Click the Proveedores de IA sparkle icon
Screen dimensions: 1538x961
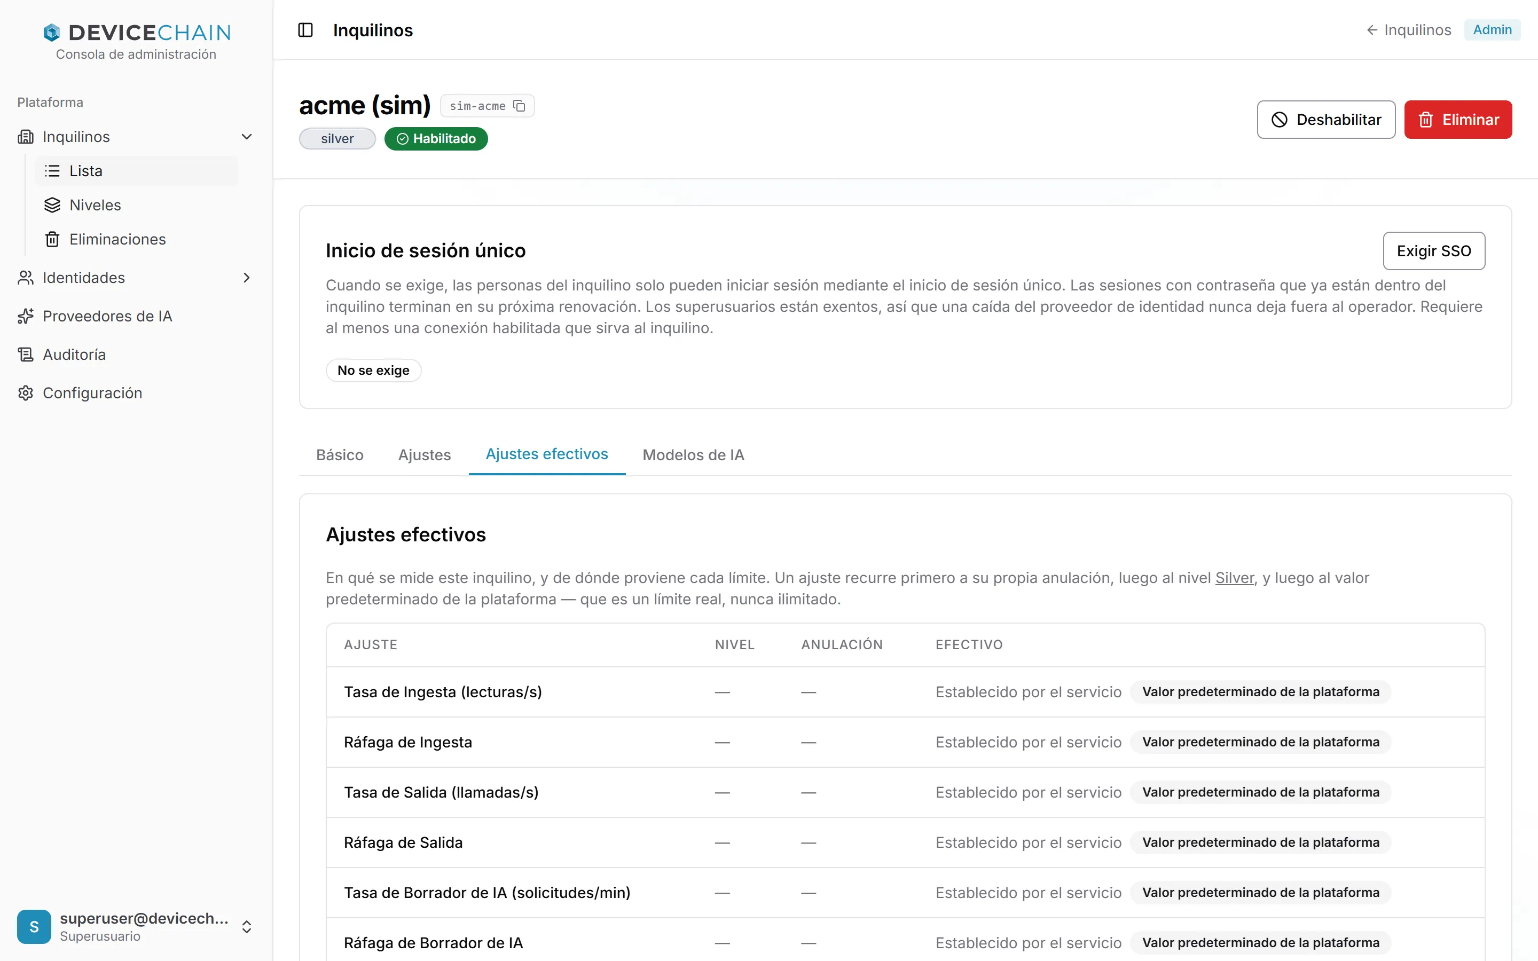click(26, 317)
